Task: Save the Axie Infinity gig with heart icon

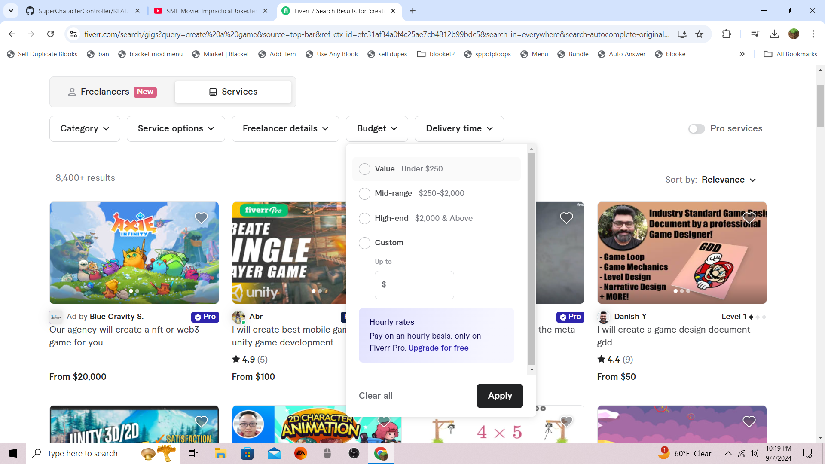Action: pyautogui.click(x=201, y=218)
